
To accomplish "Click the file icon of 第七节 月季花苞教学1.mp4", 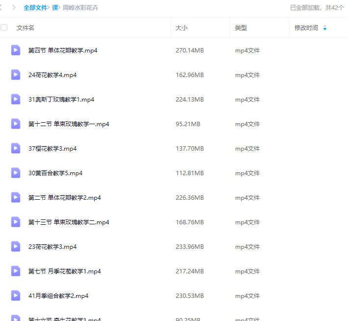I will 16,271.
